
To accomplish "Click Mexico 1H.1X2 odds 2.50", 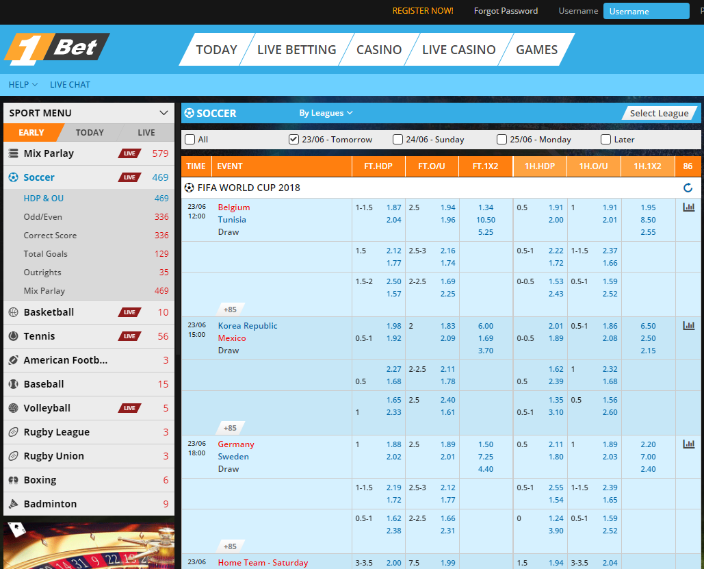I will click(x=649, y=338).
